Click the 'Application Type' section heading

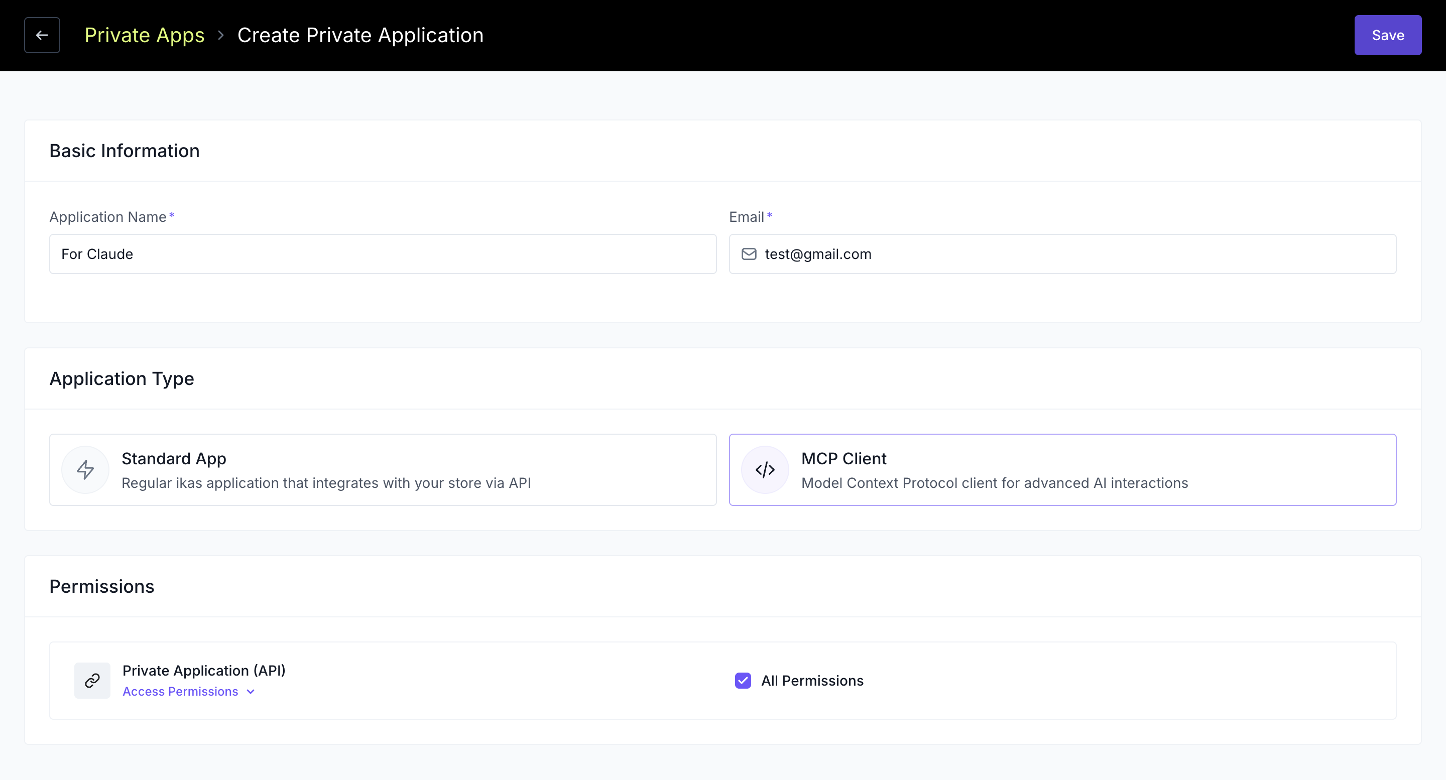coord(122,379)
